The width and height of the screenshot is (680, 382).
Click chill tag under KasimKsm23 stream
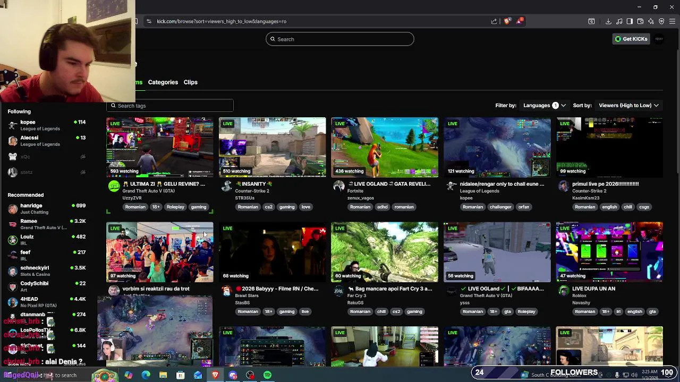click(628, 207)
